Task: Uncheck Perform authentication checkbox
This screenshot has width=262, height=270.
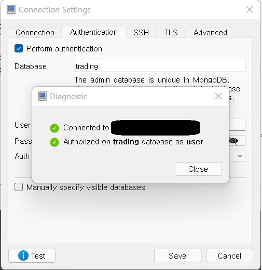Action: coord(19,48)
